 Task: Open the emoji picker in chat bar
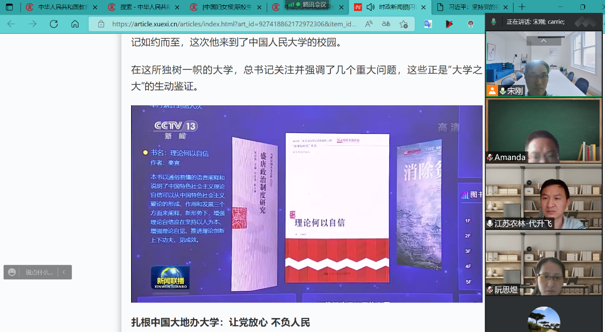12,272
